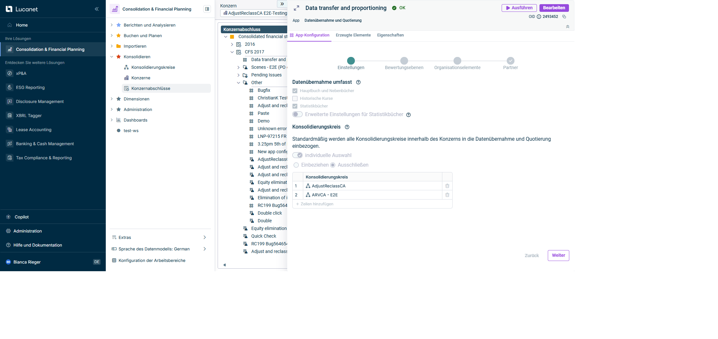Image resolution: width=718 pixels, height=339 pixels.
Task: Click the double right chevron near Konzern
Action: (282, 4)
